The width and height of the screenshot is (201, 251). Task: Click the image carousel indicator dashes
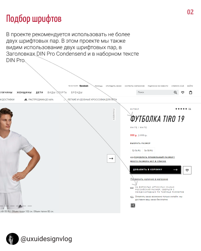16,206
